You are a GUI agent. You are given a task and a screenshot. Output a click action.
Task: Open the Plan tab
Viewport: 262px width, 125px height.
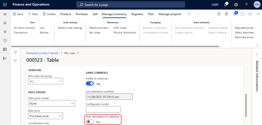[151, 14]
